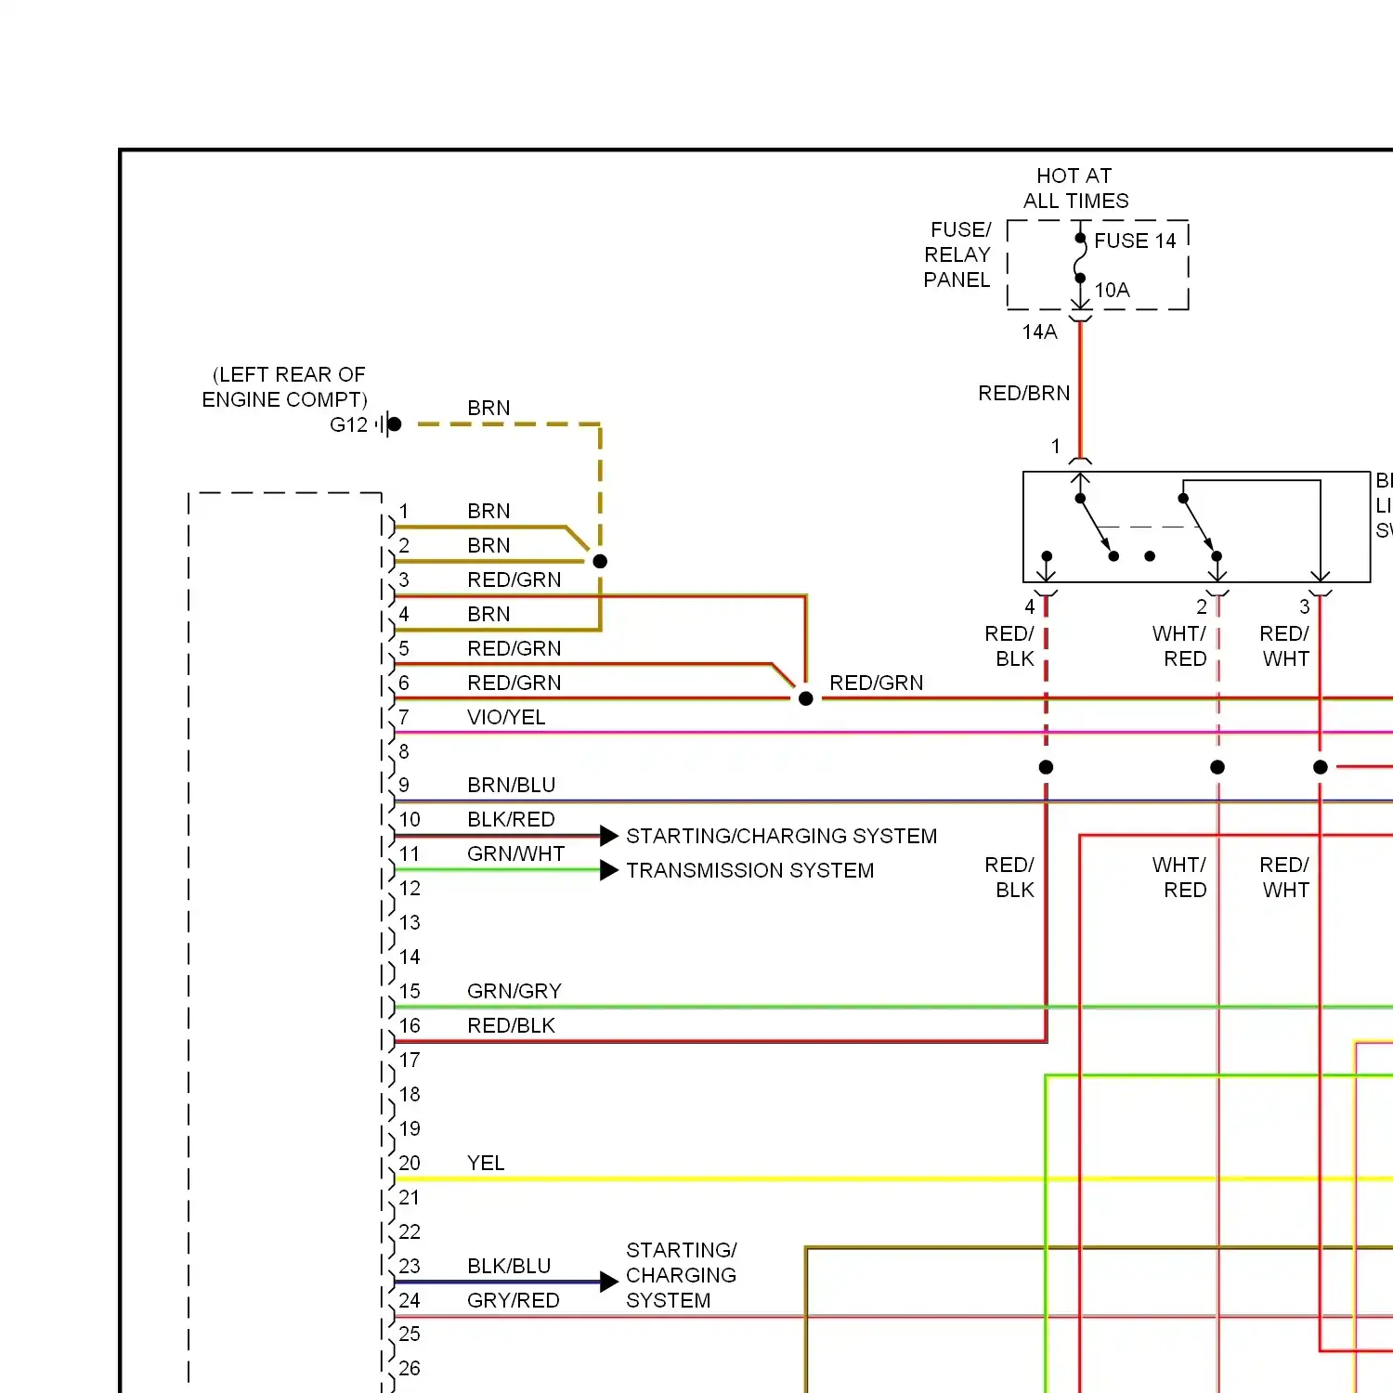
Task: Click the arrowhead on the GRN/WHT wire
Action: click(x=609, y=870)
